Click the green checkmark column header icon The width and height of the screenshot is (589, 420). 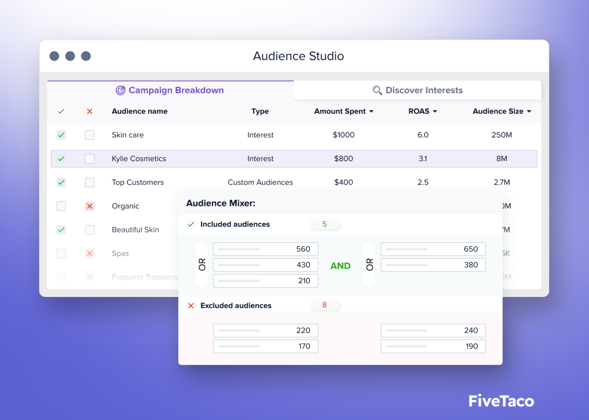click(x=61, y=112)
